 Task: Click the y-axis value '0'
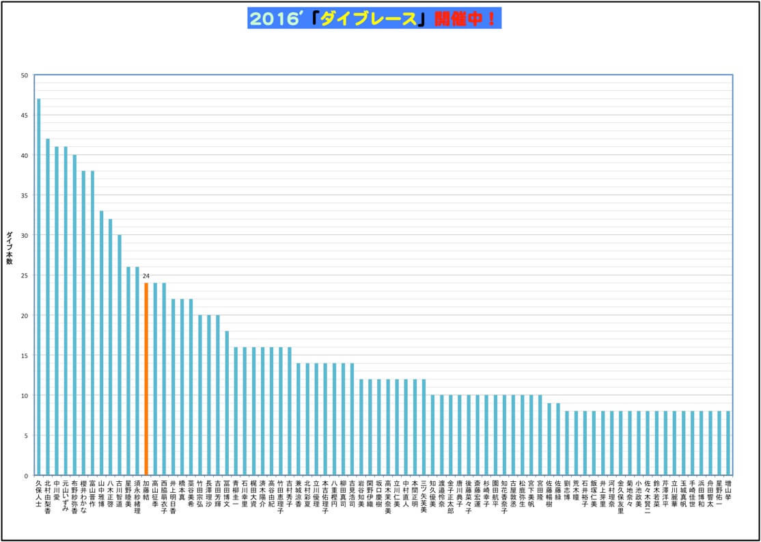tap(26, 476)
